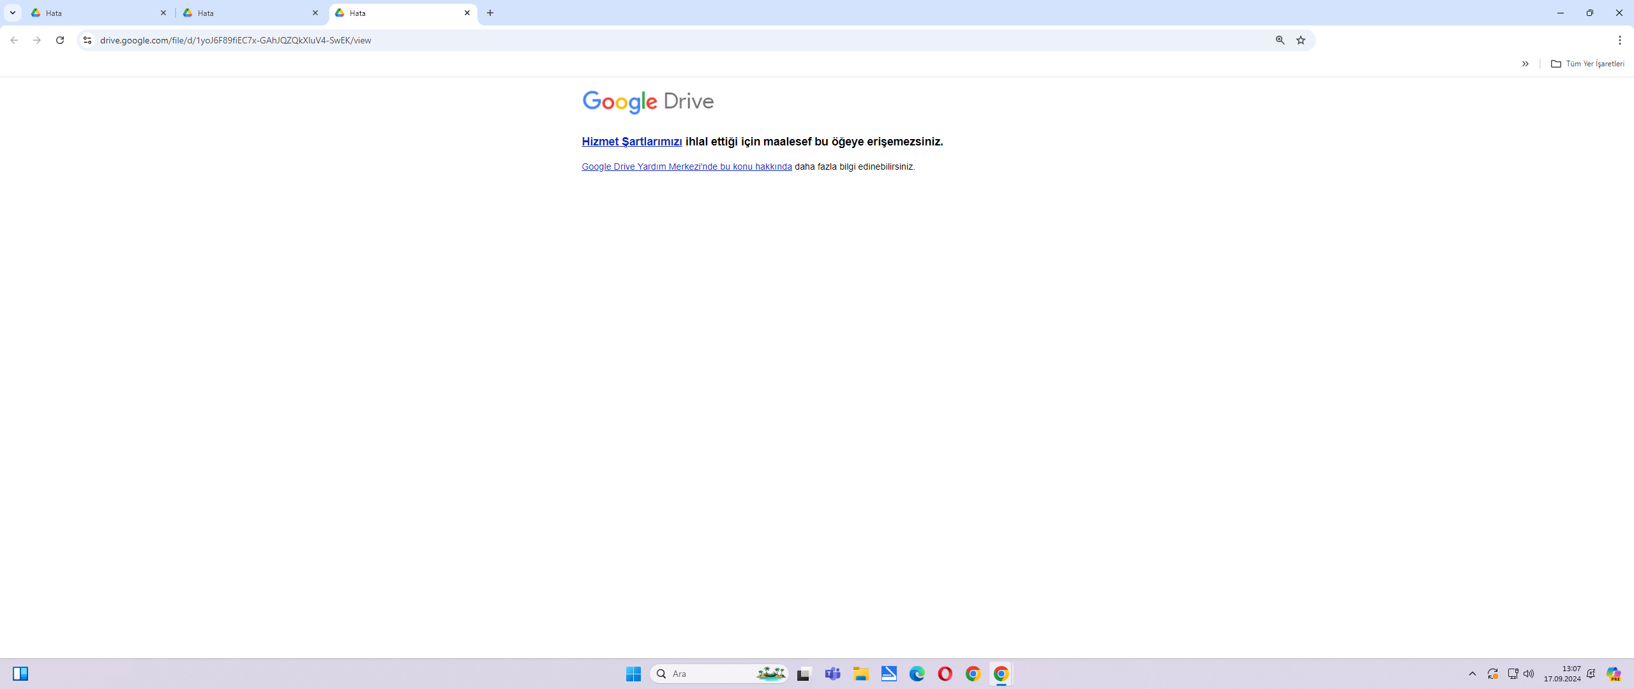Open File Explorer from taskbar

tap(860, 674)
